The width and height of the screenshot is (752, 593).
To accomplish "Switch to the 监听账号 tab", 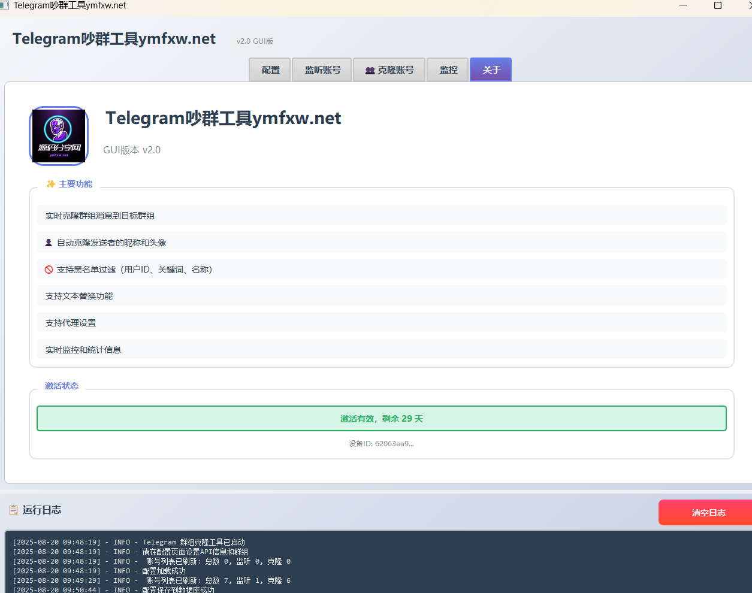I will [322, 69].
